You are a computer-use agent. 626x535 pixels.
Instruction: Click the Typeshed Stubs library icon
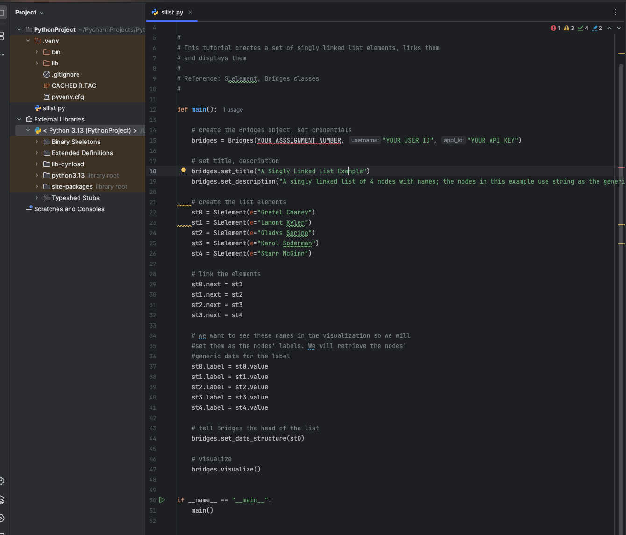(47, 198)
